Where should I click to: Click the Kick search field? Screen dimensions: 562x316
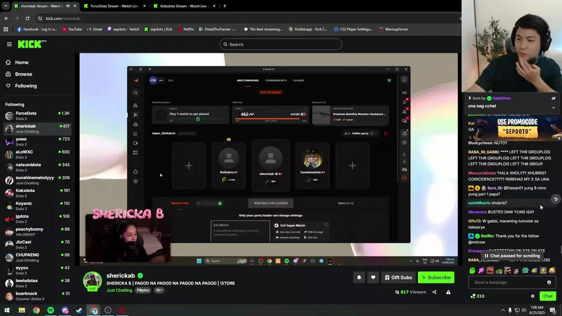coord(281,44)
